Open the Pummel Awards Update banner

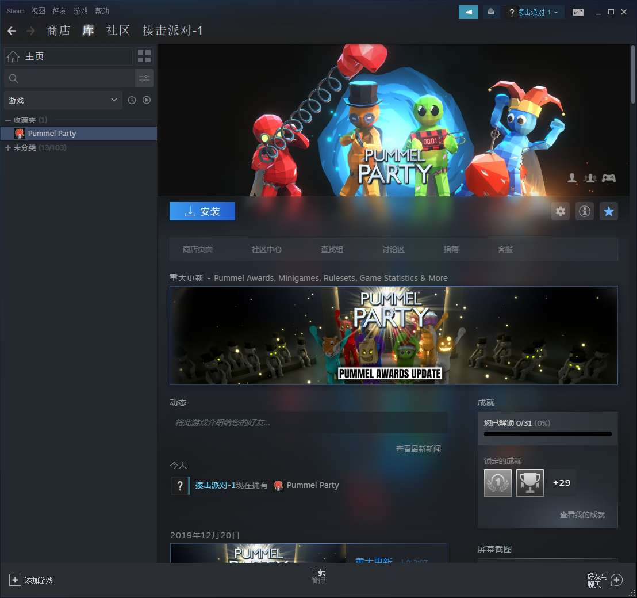[394, 336]
